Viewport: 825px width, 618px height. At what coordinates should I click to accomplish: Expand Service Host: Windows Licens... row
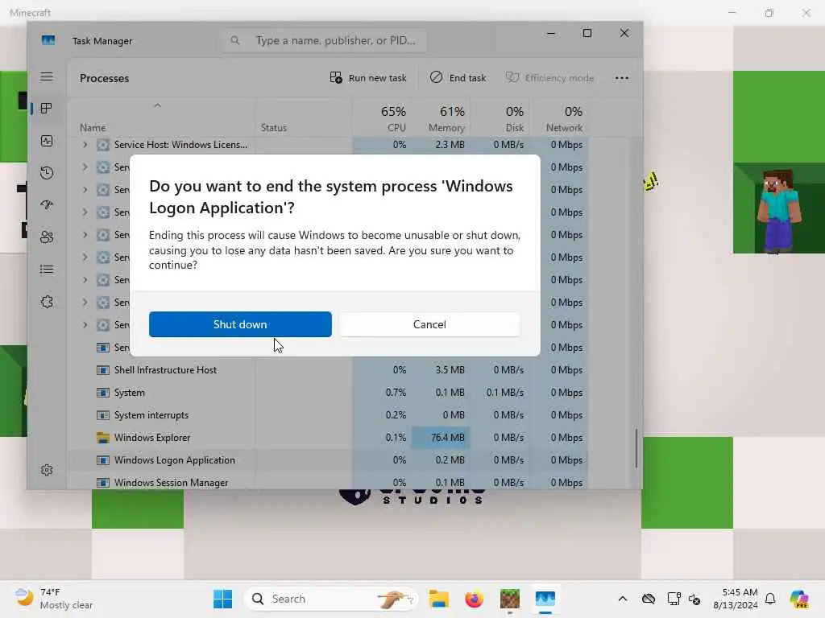click(85, 145)
